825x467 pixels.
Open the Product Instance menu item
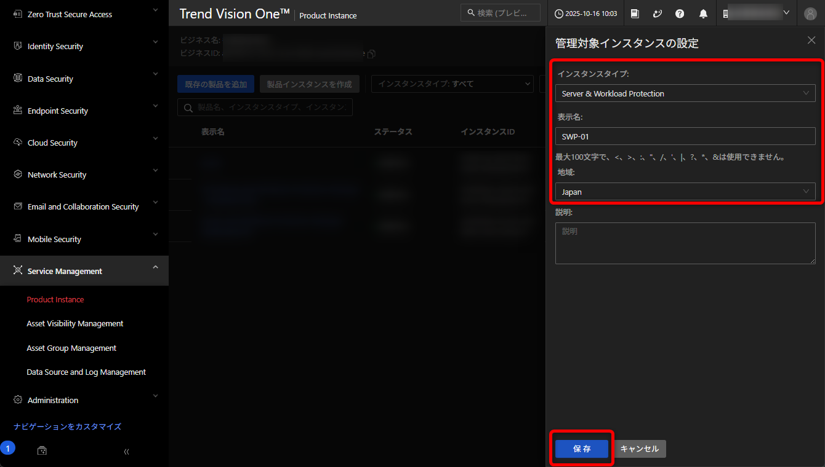pos(55,300)
